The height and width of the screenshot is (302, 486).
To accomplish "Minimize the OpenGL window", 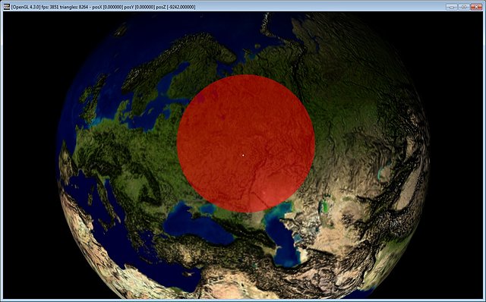I will [452, 7].
